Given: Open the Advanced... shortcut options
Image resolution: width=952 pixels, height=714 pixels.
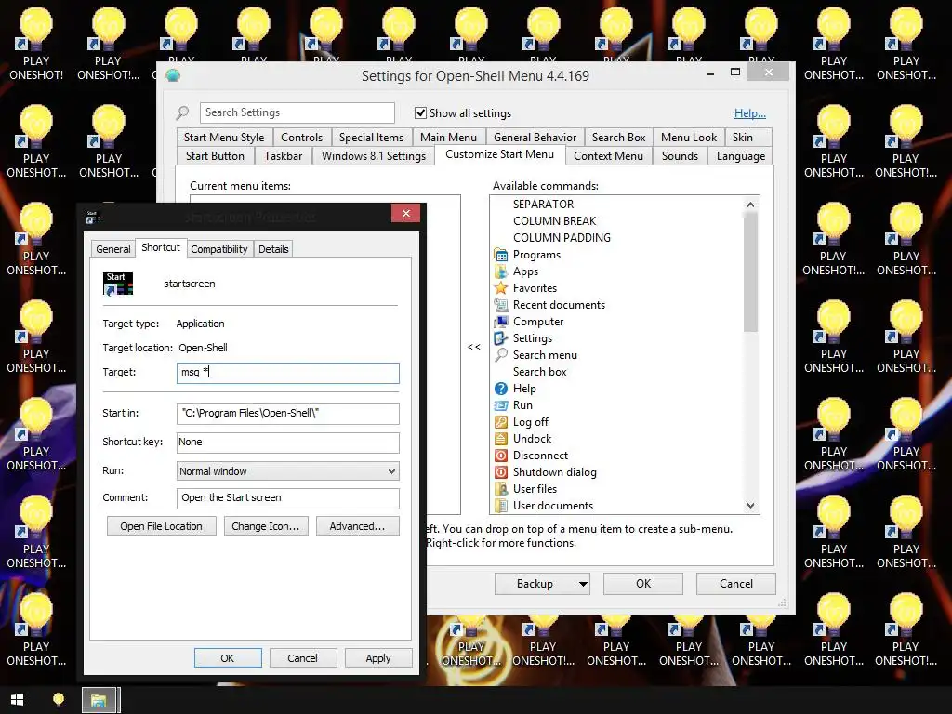Looking at the screenshot, I should click(x=357, y=526).
